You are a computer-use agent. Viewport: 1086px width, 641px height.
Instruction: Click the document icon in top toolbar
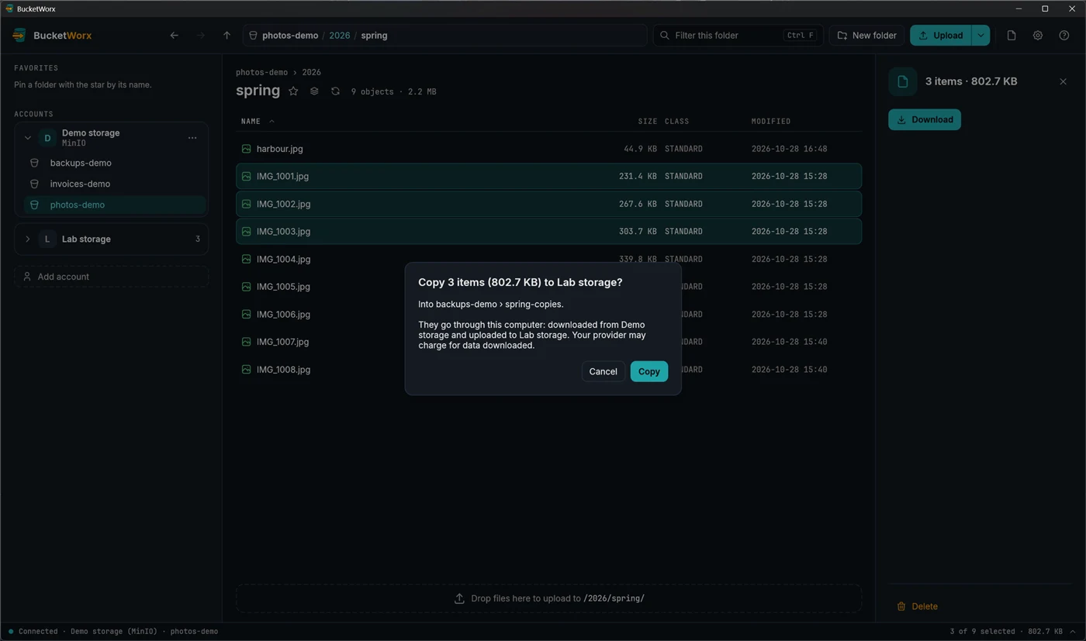[1012, 36]
